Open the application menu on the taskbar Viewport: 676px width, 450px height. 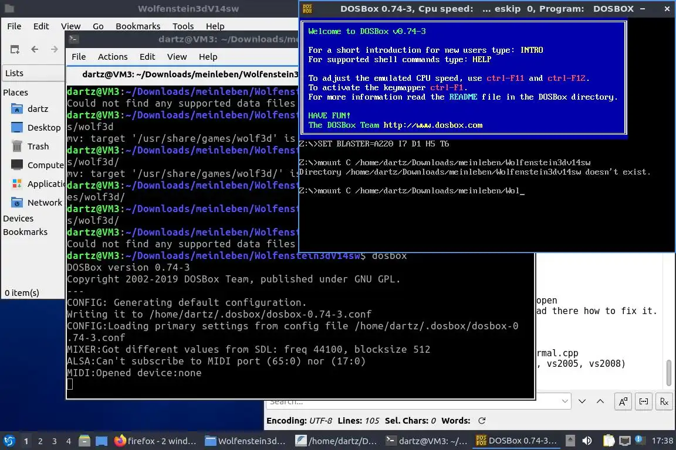click(x=9, y=441)
